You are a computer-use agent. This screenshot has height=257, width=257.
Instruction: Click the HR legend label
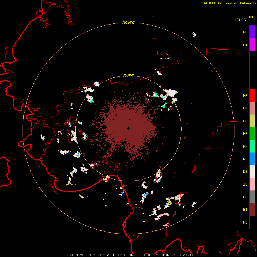[245, 134]
